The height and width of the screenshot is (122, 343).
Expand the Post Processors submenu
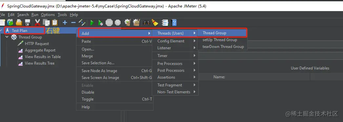175,70
